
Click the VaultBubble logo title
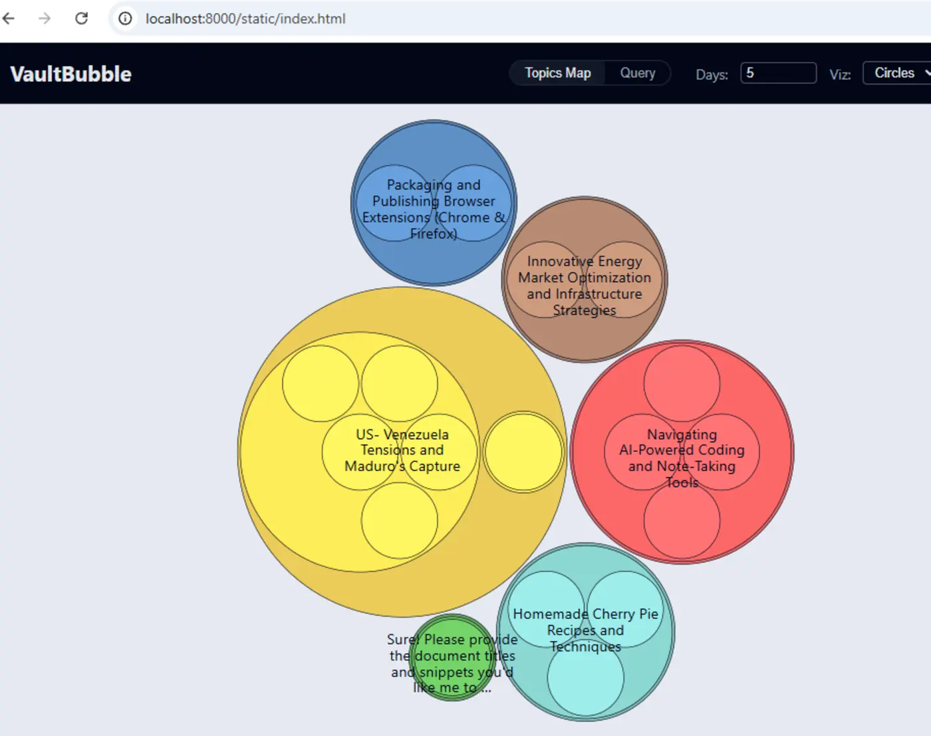(71, 74)
